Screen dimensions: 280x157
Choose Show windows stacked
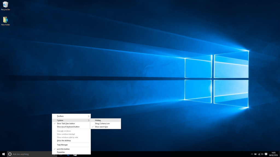(x=71, y=134)
